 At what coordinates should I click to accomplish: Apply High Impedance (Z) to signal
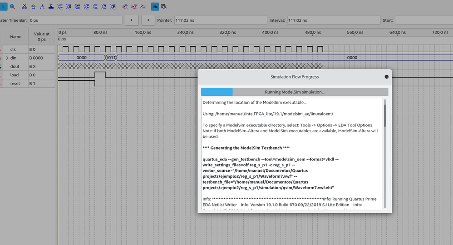click(x=51, y=7)
